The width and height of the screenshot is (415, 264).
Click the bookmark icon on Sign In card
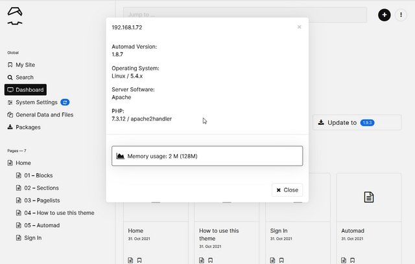pos(281,260)
